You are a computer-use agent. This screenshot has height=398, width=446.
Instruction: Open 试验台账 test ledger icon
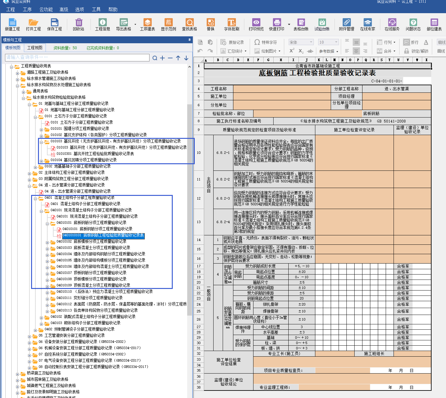322,24
